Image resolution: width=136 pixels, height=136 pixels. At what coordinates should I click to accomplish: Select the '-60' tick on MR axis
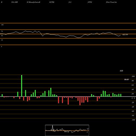pos(133,111)
